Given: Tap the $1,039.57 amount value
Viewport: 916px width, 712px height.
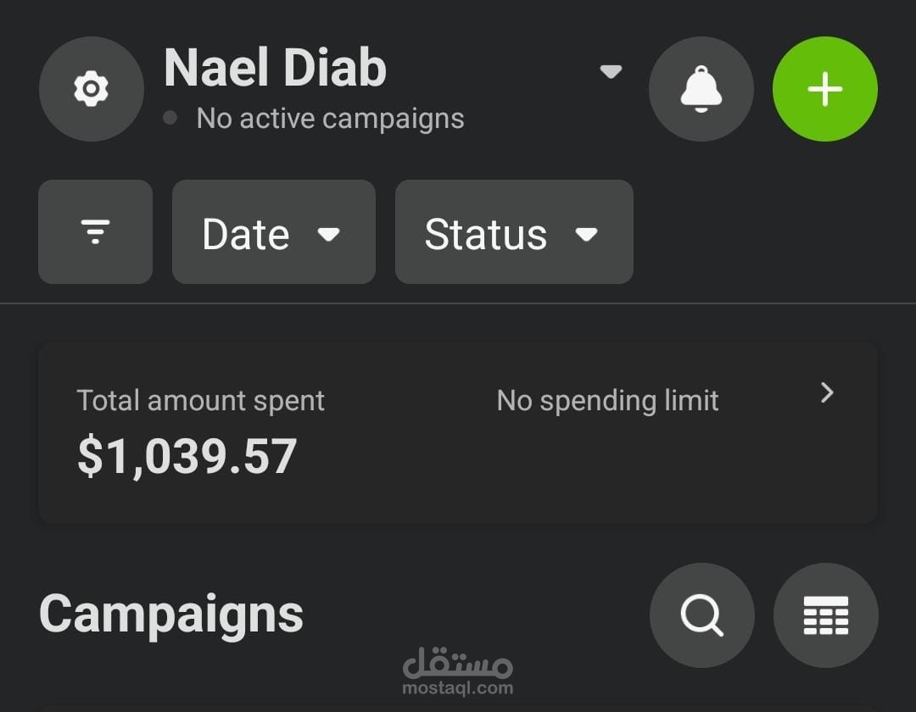Looking at the screenshot, I should point(187,456).
